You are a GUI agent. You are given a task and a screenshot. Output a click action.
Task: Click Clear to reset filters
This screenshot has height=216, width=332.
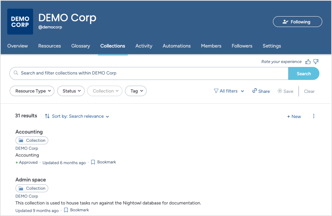point(309,91)
